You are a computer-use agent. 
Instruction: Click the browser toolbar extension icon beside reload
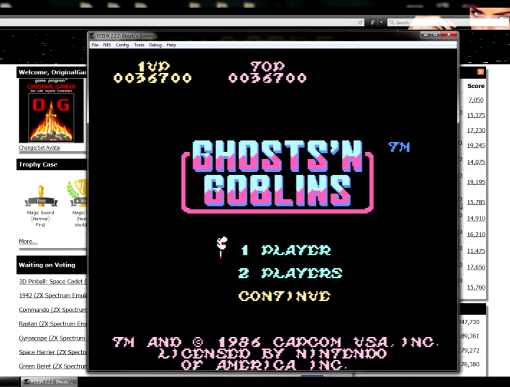tap(373, 23)
